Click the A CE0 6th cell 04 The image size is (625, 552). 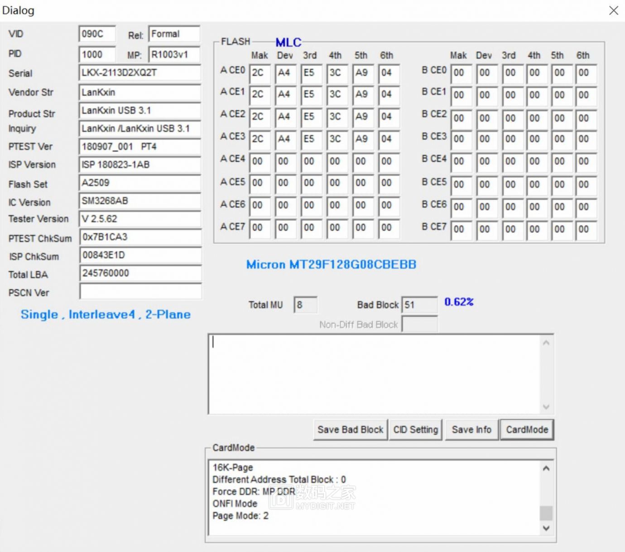[x=389, y=73]
